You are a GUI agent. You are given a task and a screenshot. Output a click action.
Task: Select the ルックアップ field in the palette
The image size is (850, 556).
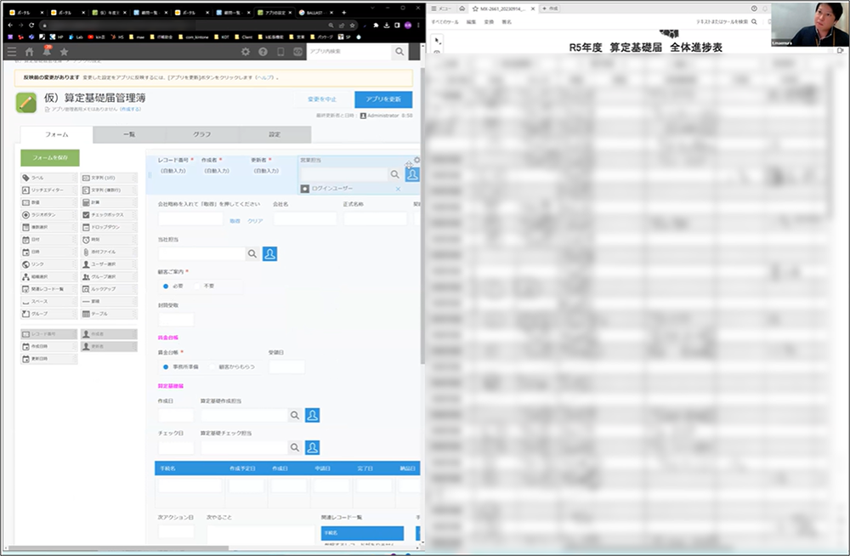pos(109,289)
